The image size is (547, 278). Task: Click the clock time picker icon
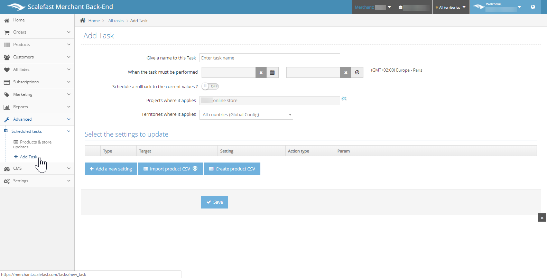click(357, 73)
